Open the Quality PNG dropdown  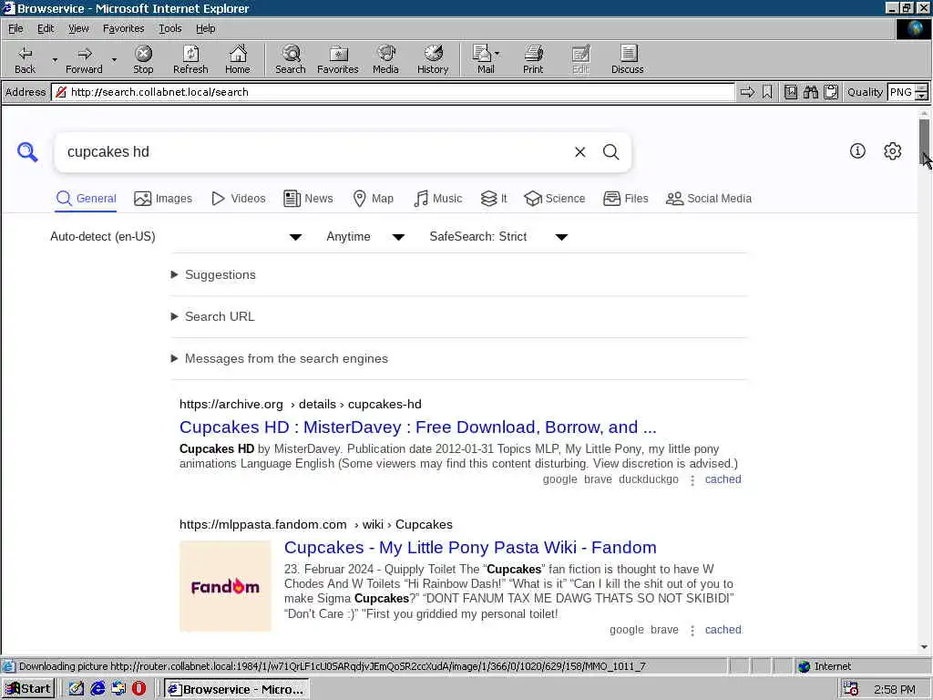921,92
